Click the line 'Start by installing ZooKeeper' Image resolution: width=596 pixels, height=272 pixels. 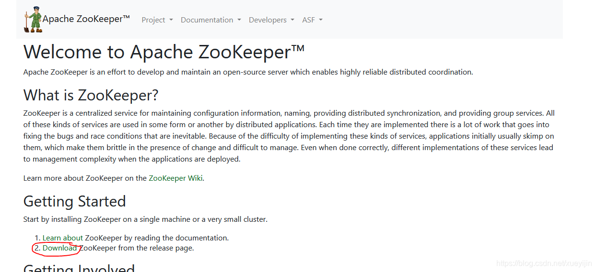[x=145, y=219]
